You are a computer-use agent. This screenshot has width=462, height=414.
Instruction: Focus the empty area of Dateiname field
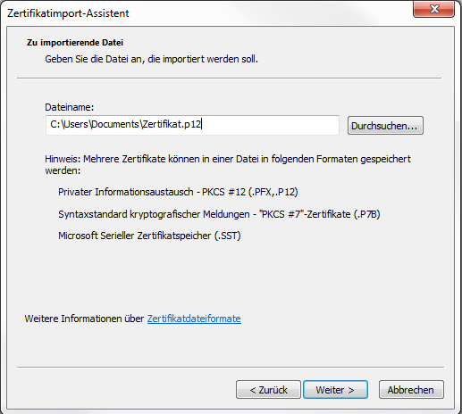tap(270, 125)
